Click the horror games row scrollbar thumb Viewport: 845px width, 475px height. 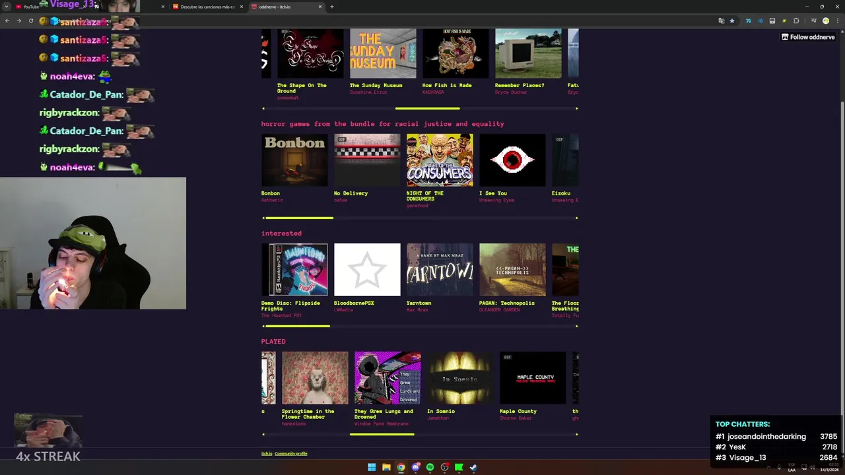[300, 218]
